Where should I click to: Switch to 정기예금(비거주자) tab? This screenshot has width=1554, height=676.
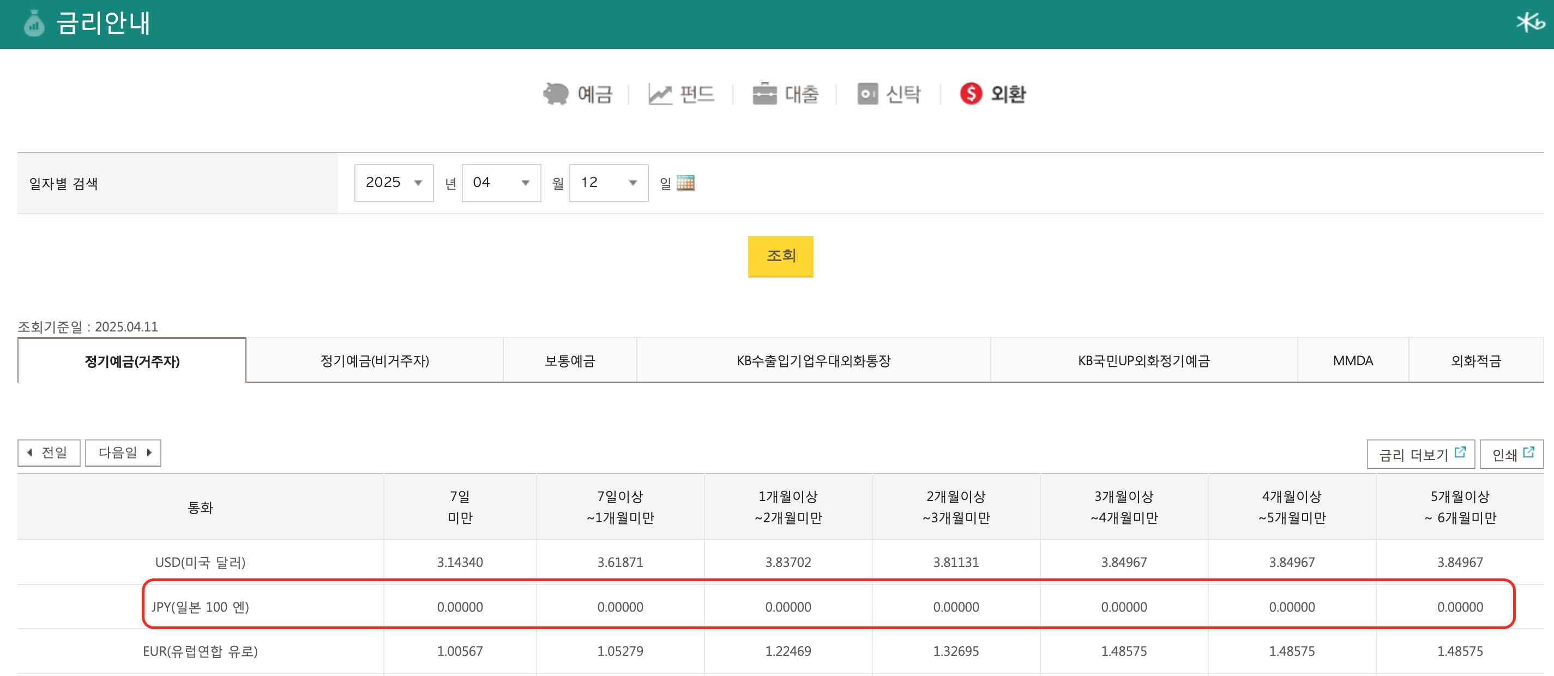point(374,360)
